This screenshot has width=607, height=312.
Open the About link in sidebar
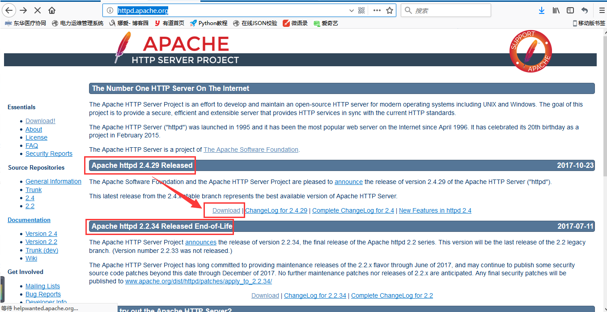34,129
